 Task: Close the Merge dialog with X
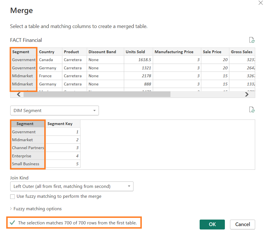point(260,3)
